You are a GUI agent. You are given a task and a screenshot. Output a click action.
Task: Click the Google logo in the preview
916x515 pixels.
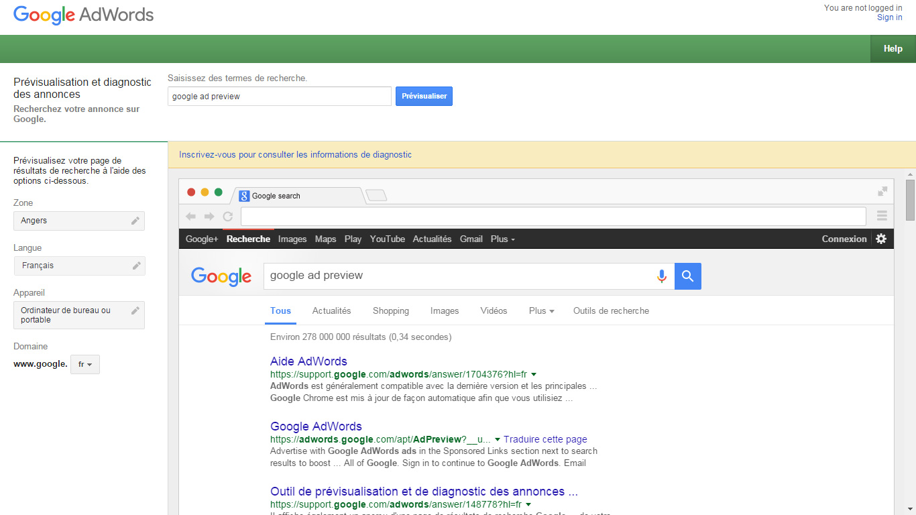[221, 276]
